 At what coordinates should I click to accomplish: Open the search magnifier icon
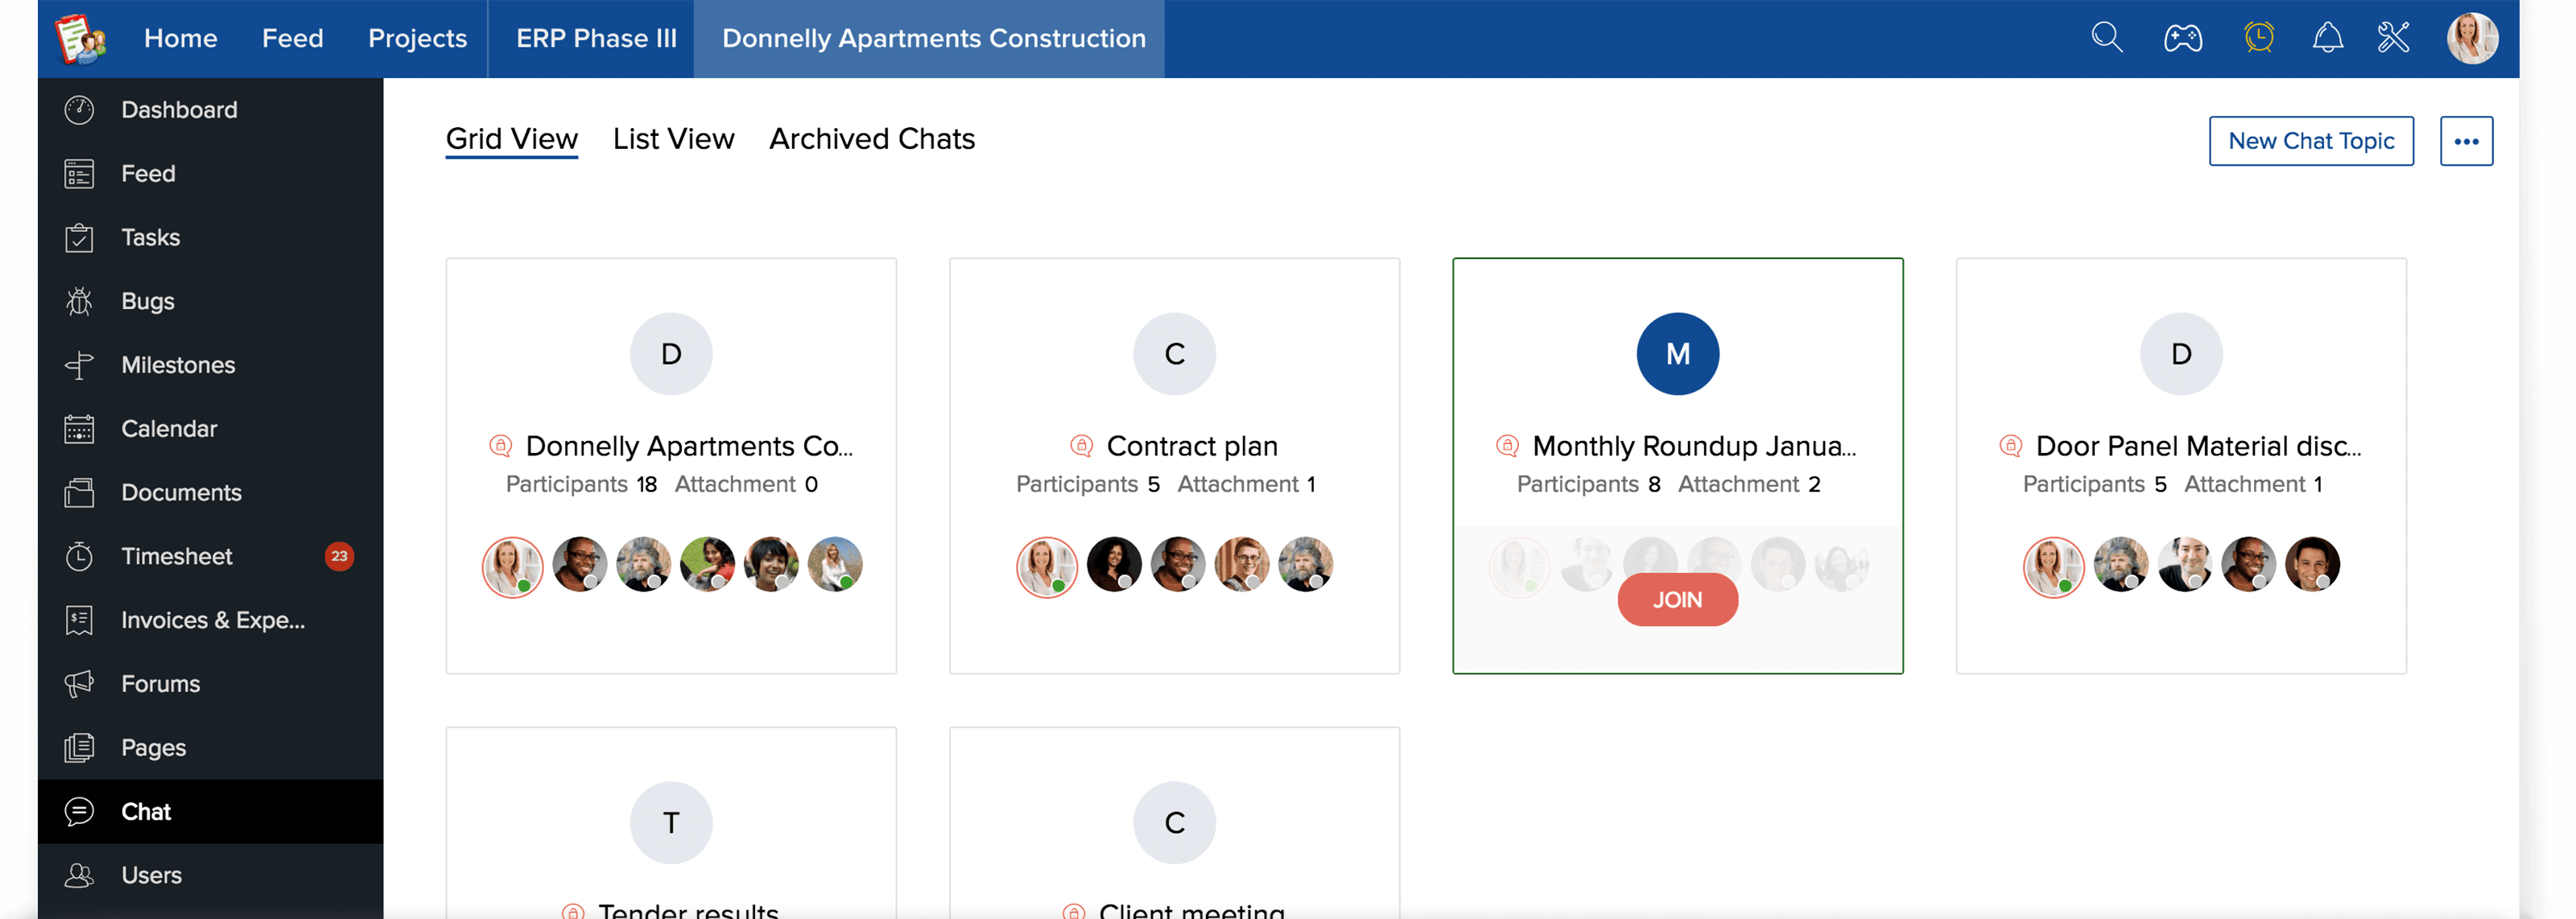2106,38
